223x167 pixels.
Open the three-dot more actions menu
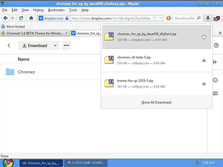(x=66, y=45)
